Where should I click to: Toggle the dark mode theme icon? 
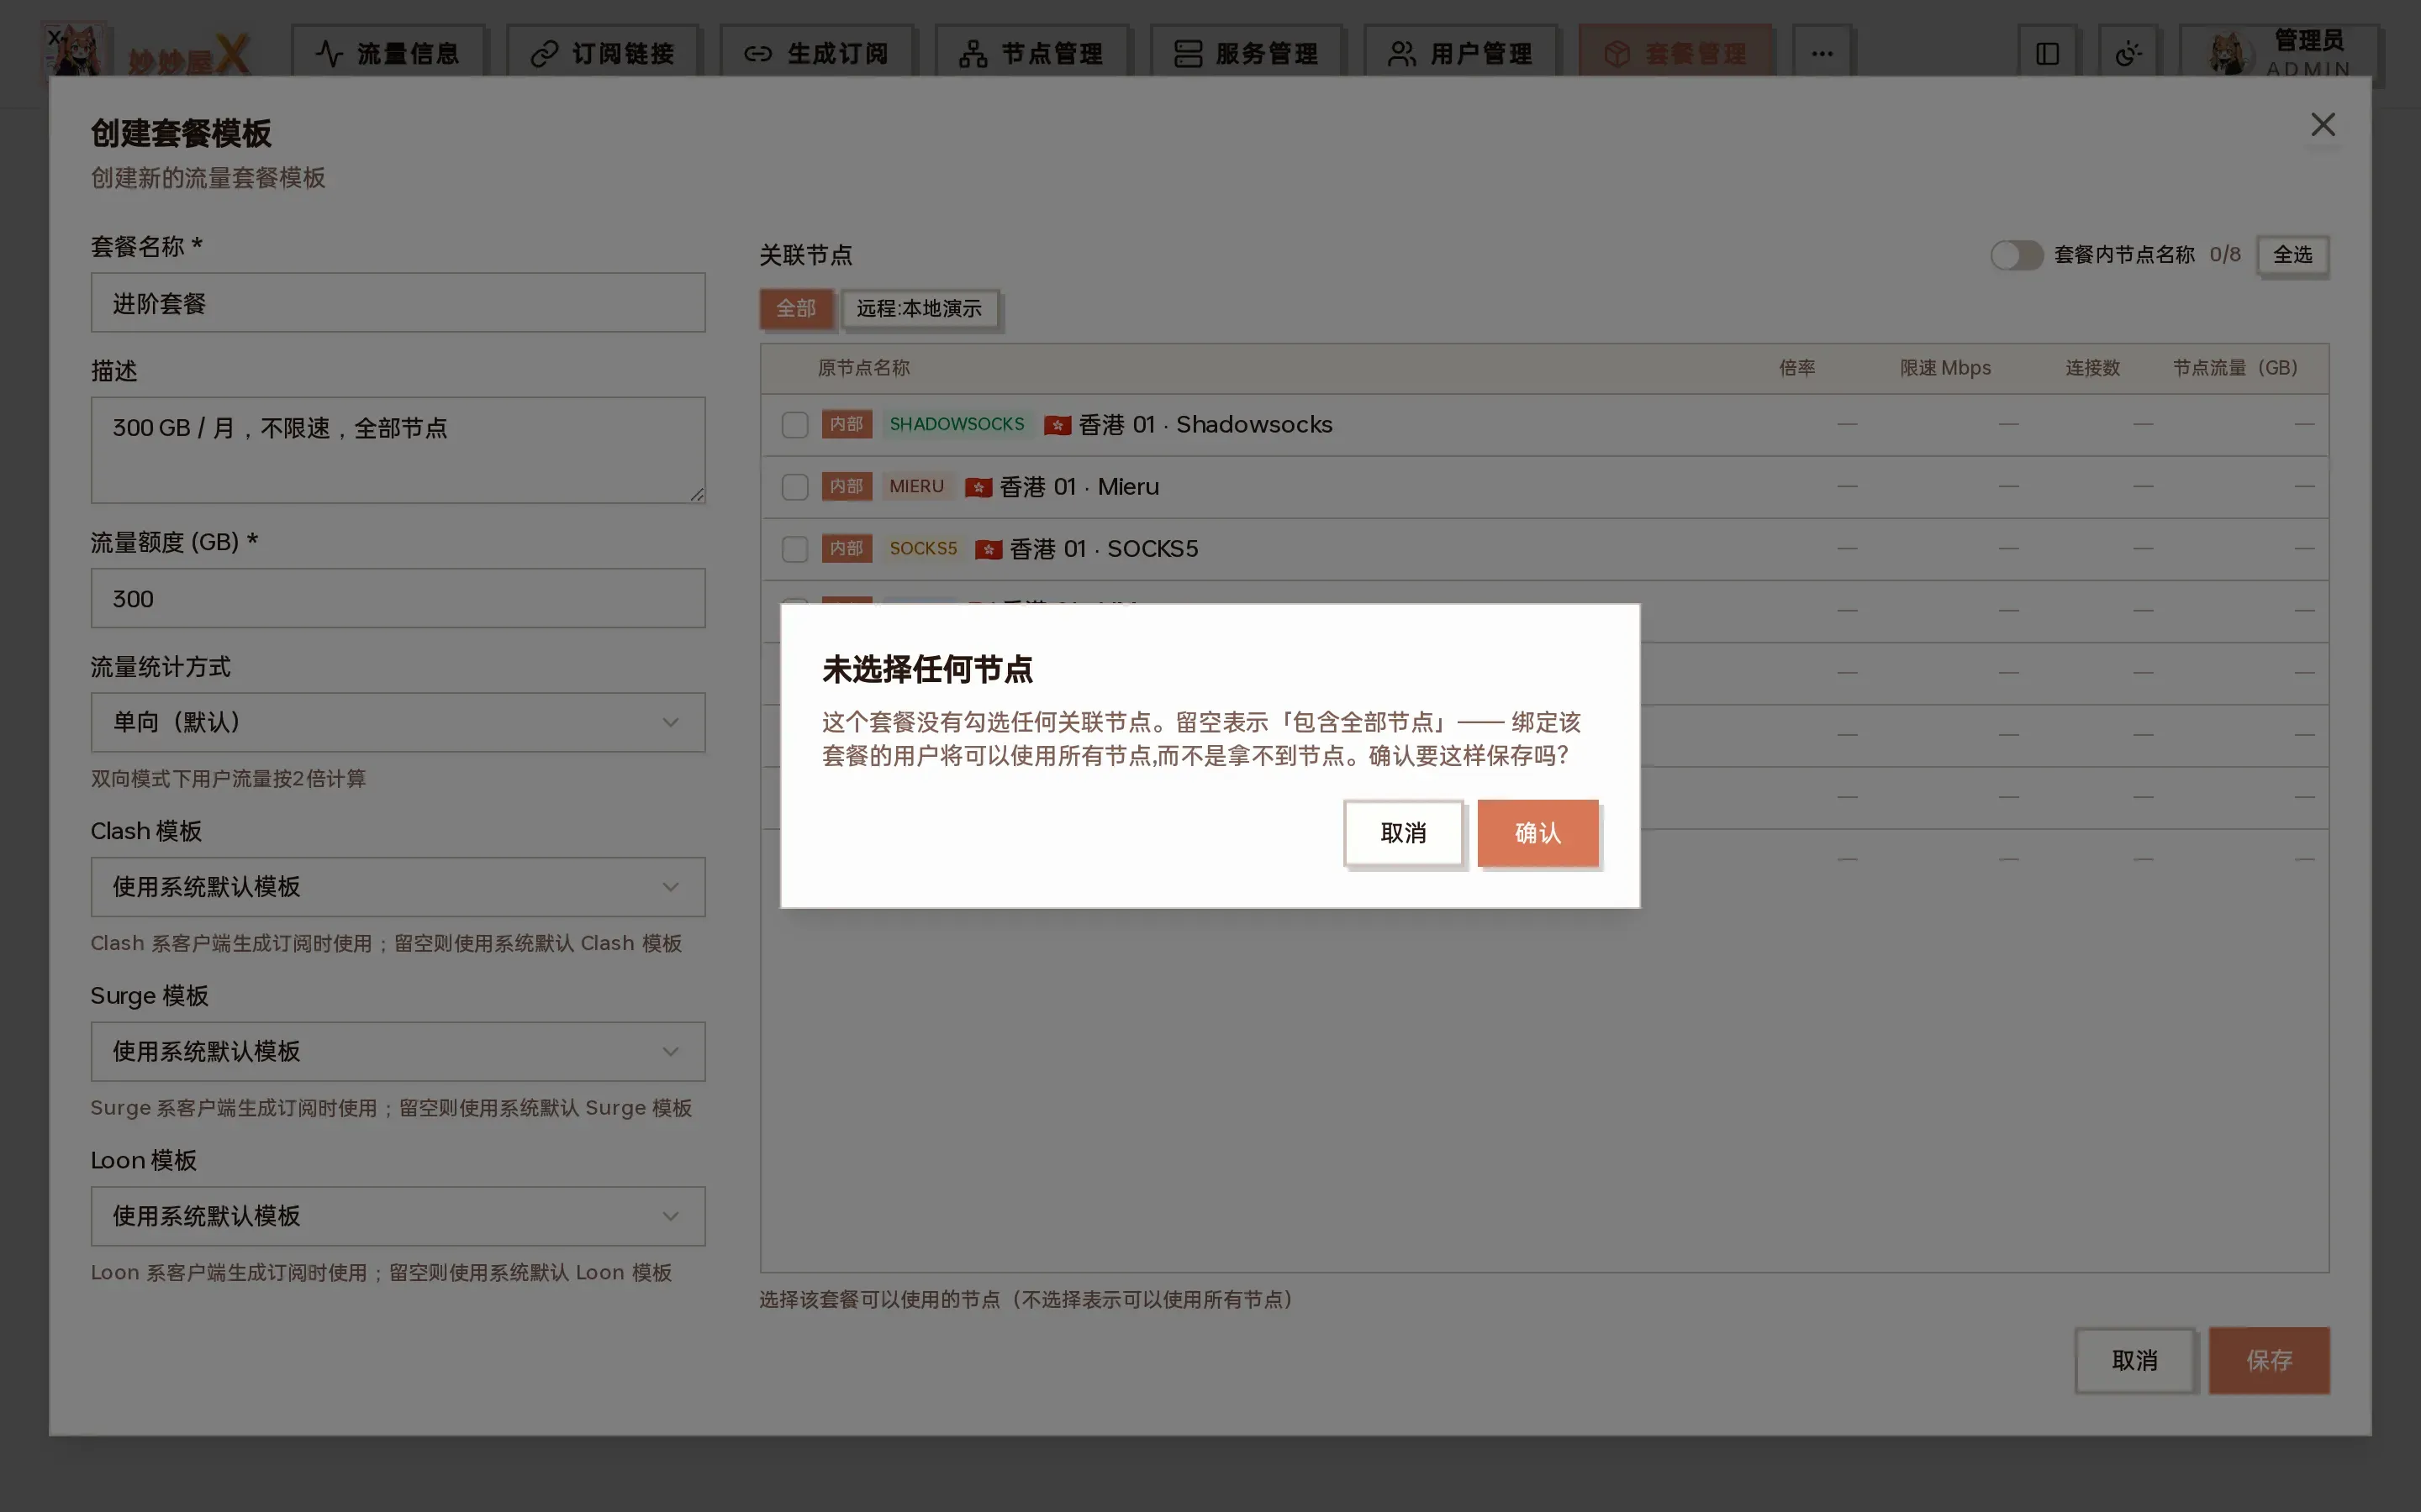(x=2128, y=53)
